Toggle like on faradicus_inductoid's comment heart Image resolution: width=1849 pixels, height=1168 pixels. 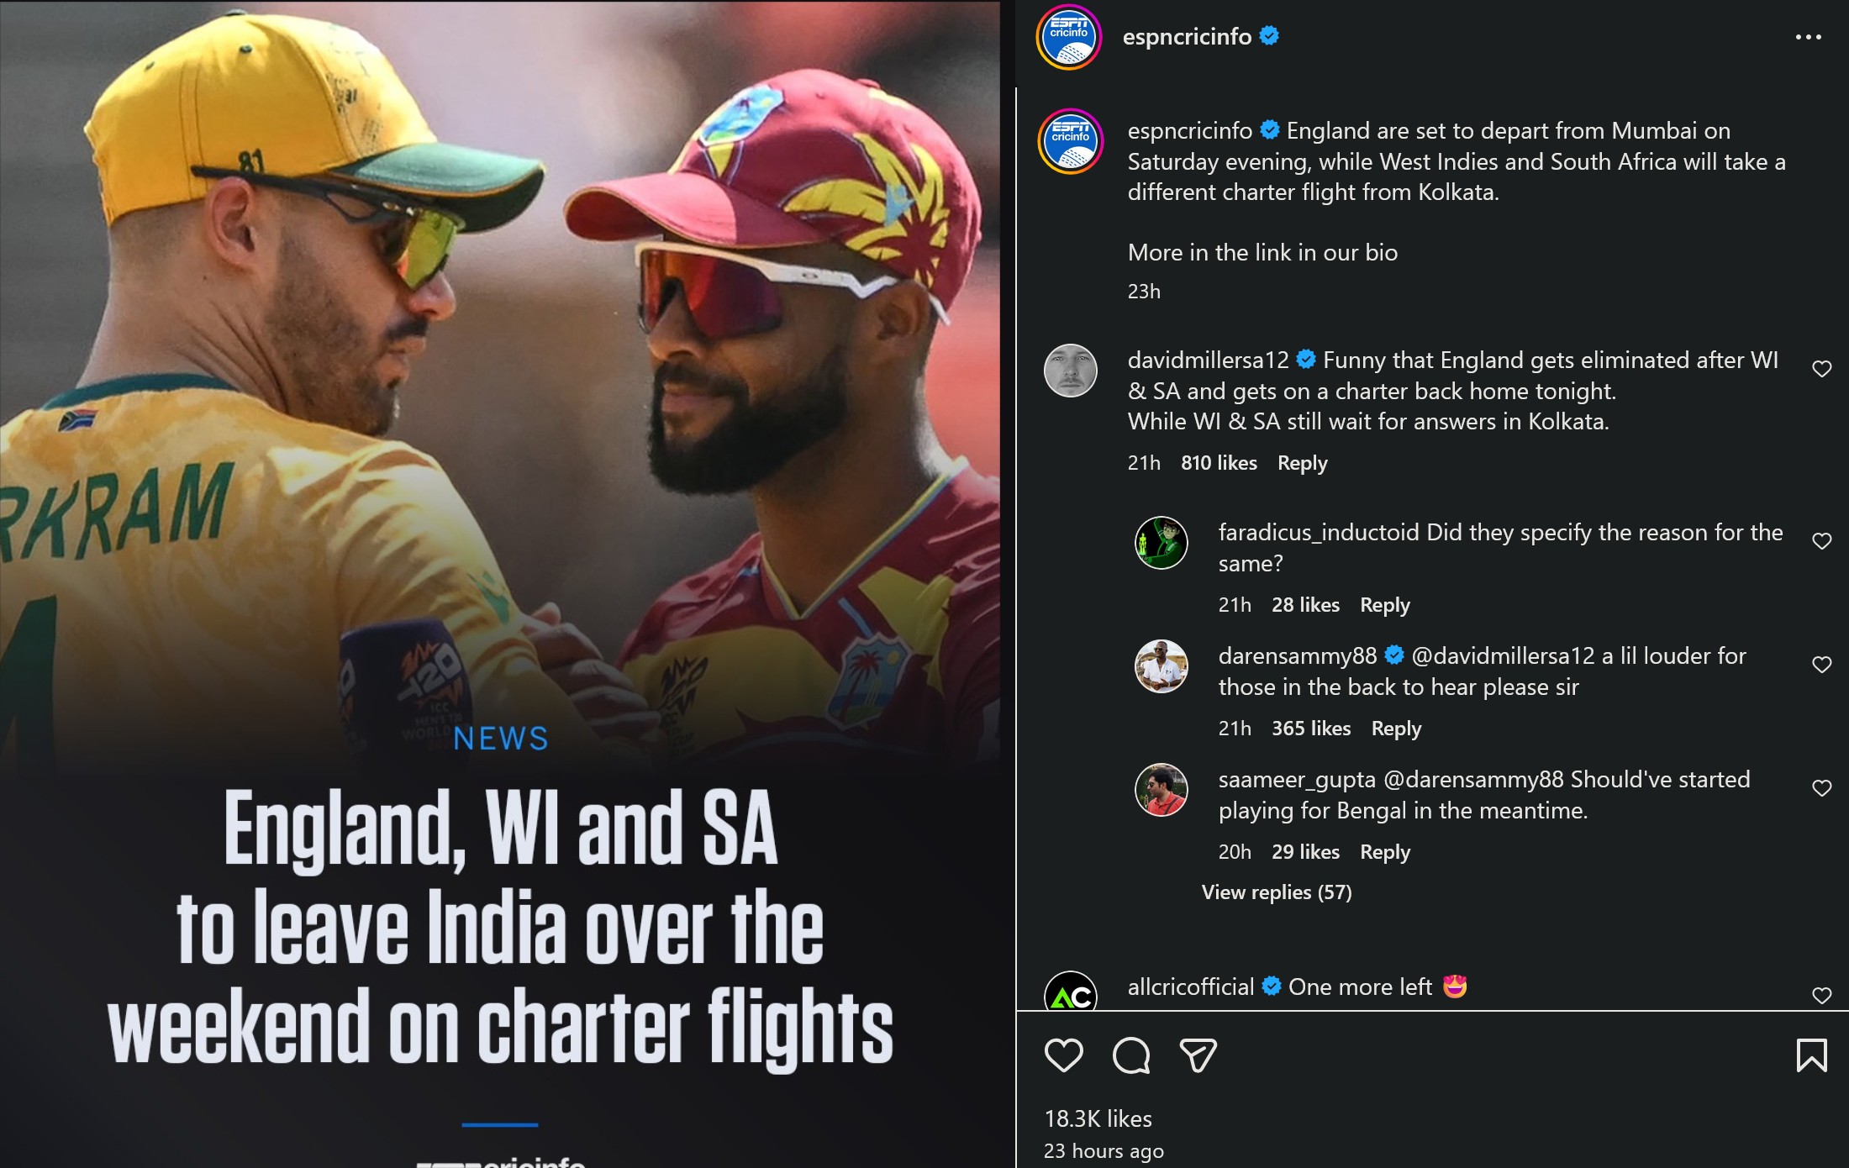1821,541
